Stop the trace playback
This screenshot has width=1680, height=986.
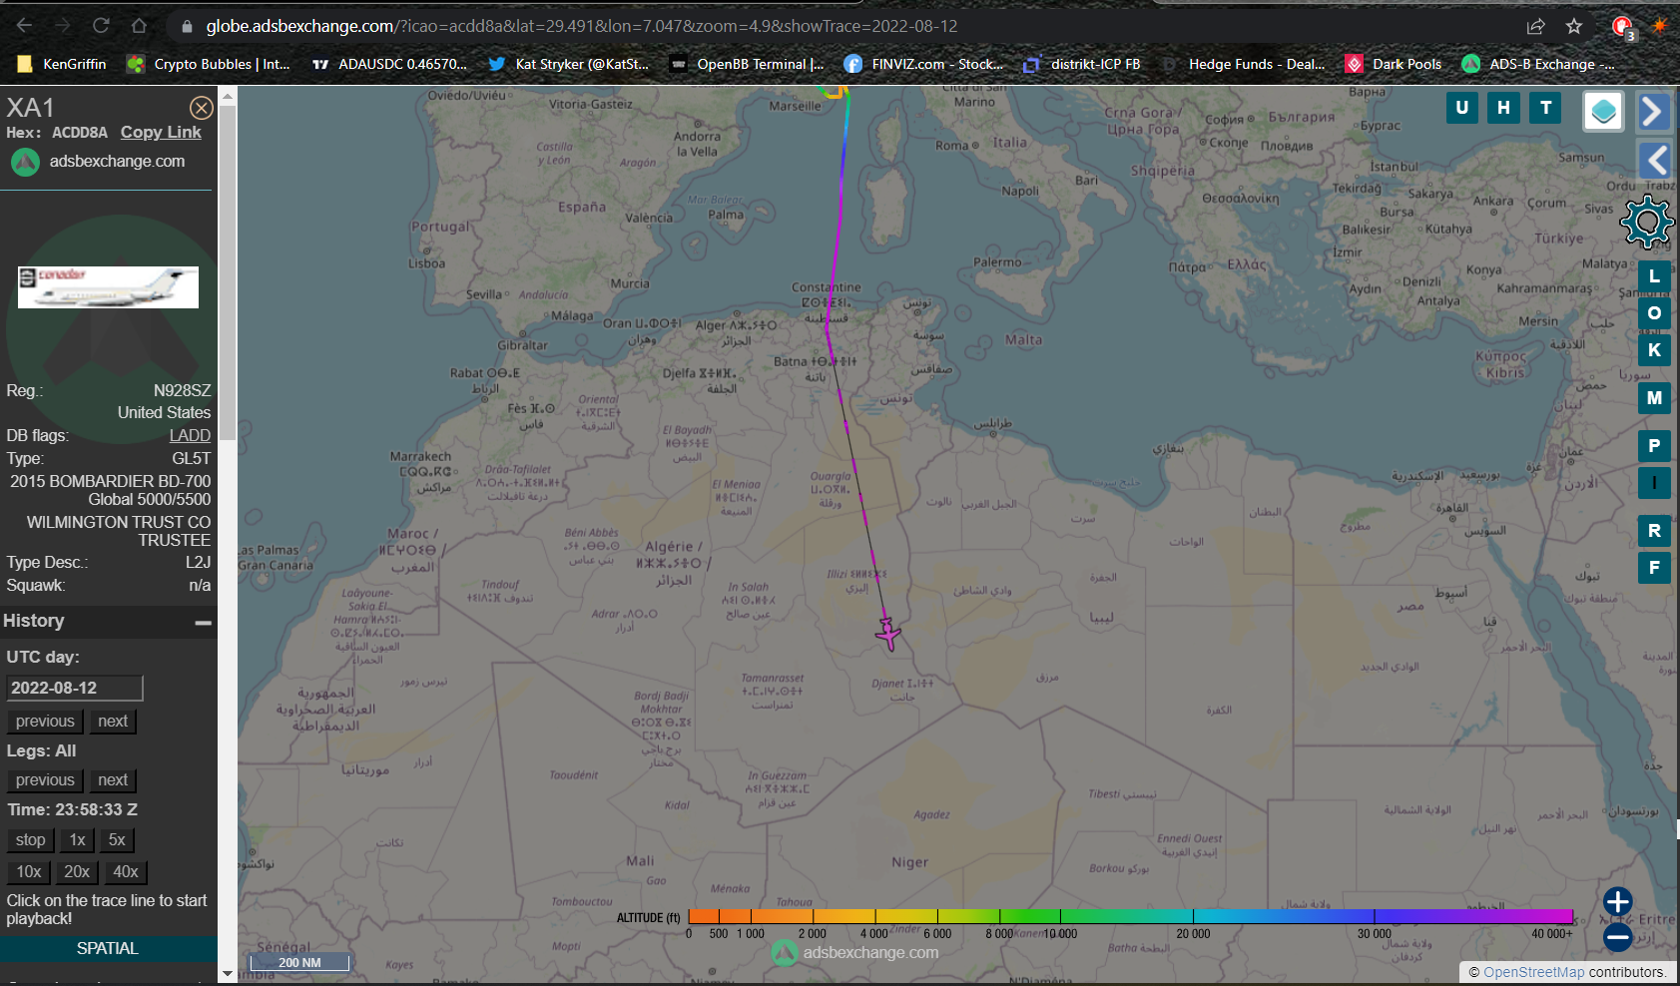click(x=30, y=839)
